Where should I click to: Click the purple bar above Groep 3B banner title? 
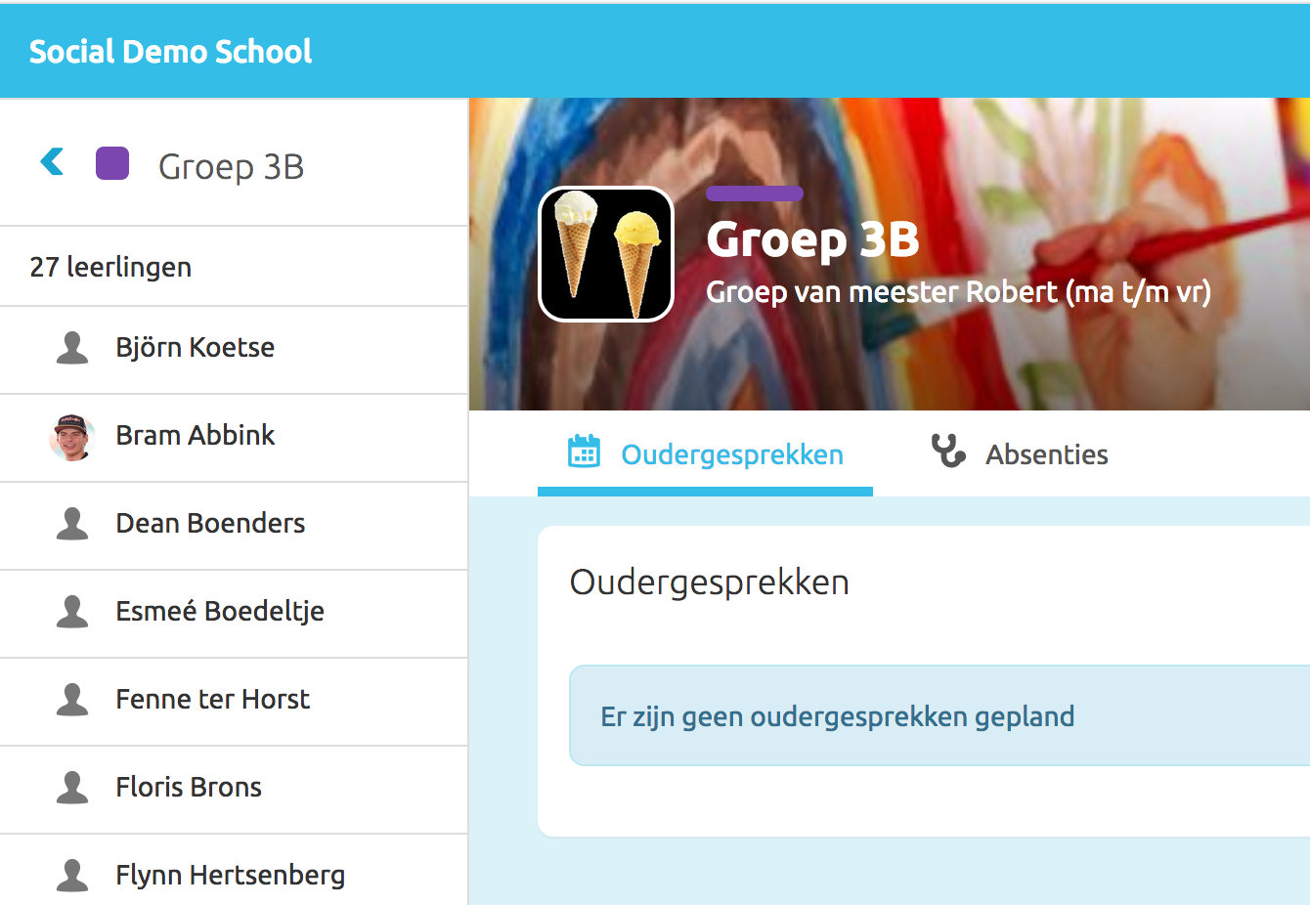pyautogui.click(x=754, y=194)
